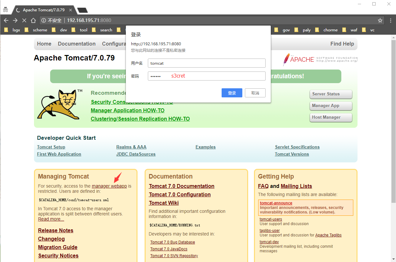Open the Documentation navigation item

coord(77,44)
